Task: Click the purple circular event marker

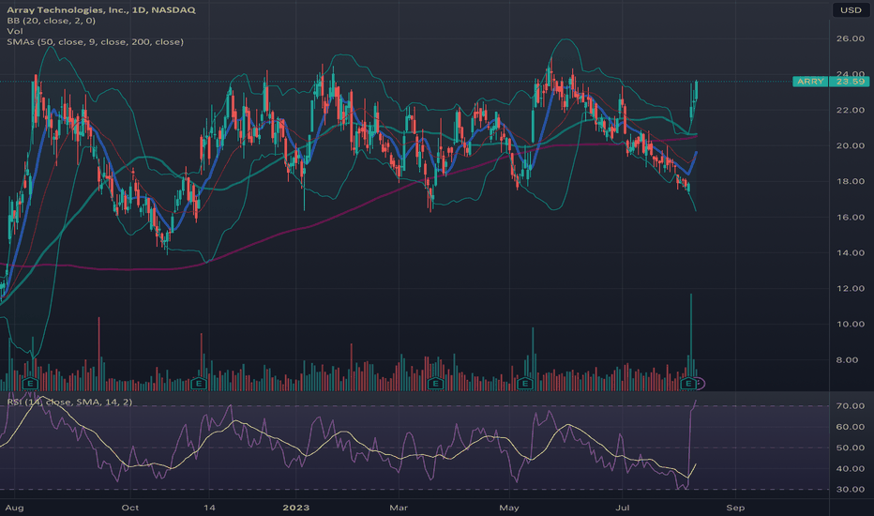Action: tap(701, 383)
